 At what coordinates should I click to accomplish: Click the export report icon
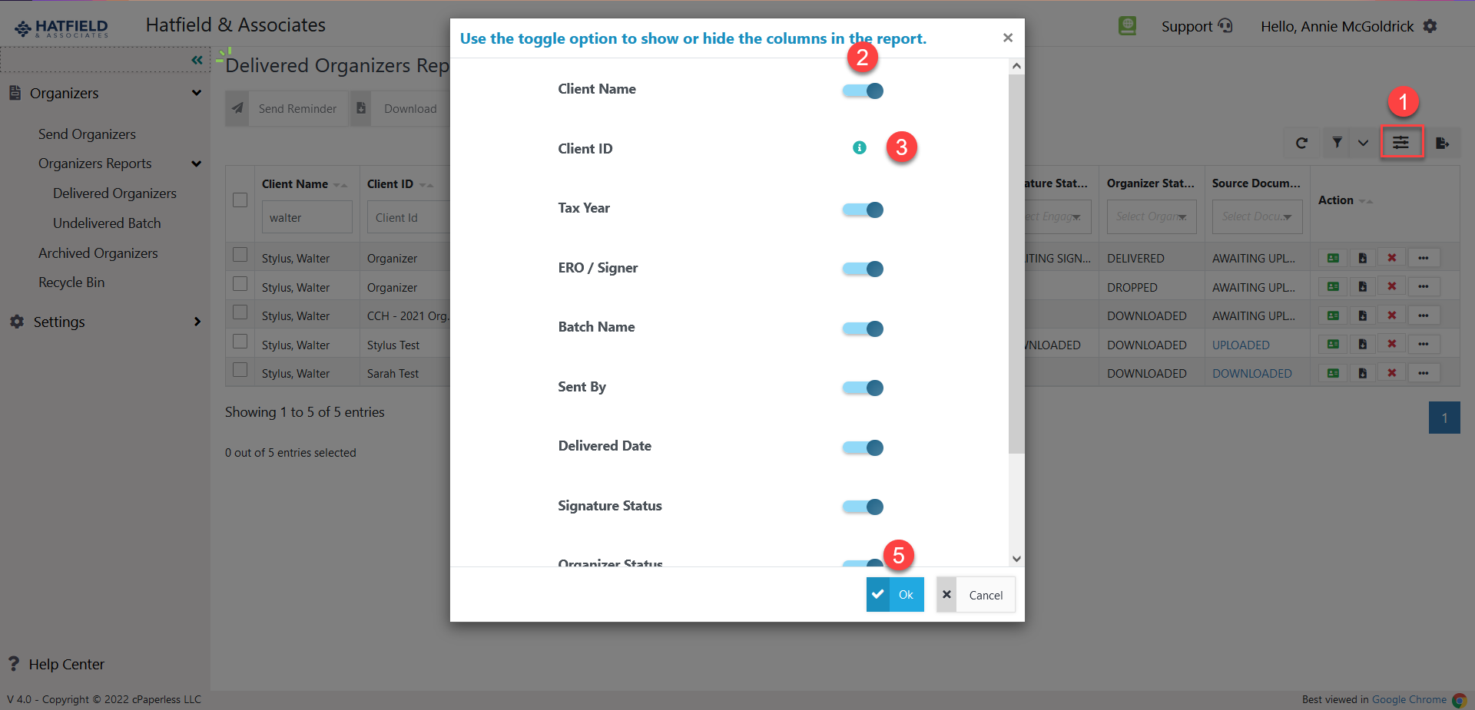[1443, 143]
